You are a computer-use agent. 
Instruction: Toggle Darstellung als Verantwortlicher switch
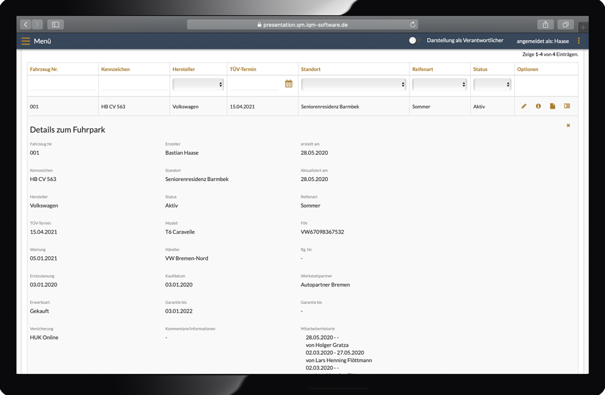[413, 41]
